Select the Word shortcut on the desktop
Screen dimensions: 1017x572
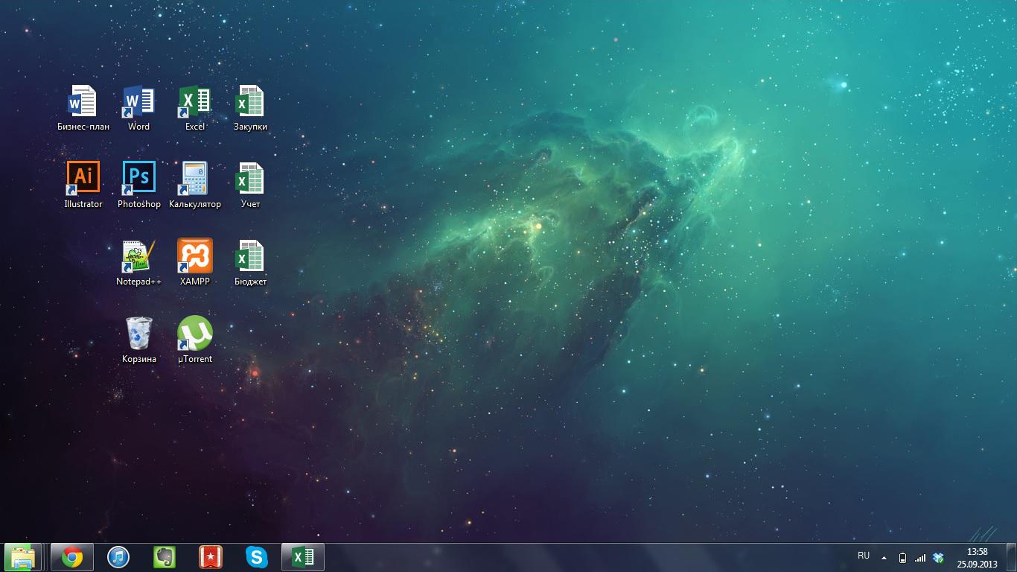pos(138,108)
